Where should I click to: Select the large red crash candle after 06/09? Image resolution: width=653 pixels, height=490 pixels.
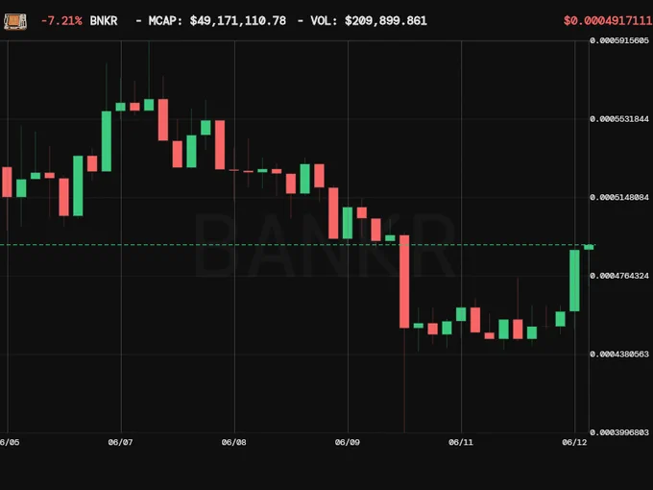pos(404,282)
